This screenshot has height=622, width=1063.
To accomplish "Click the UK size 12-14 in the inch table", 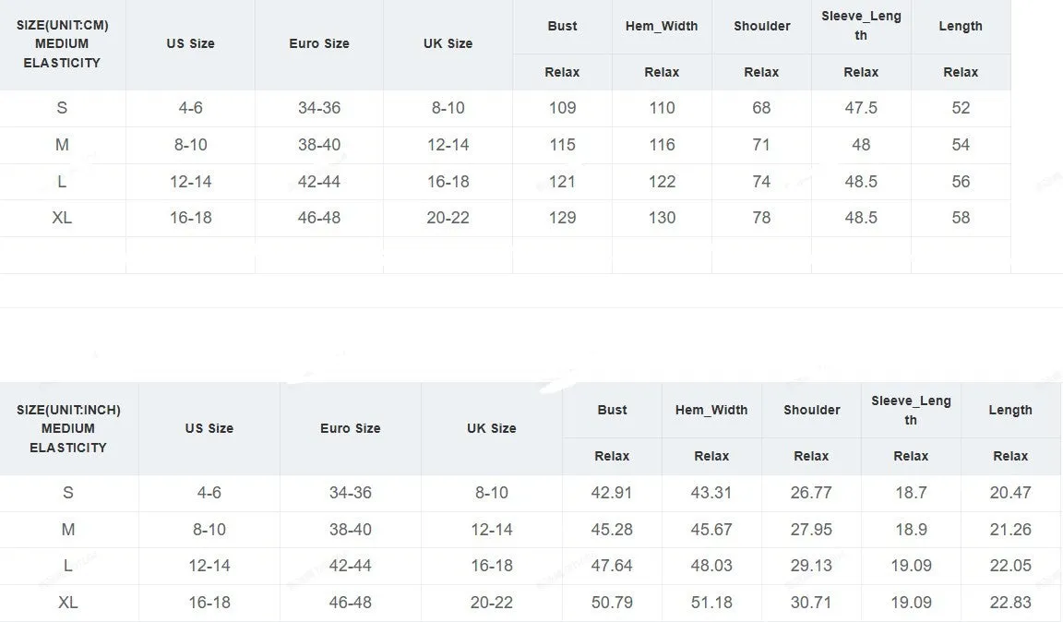I will pos(492,529).
